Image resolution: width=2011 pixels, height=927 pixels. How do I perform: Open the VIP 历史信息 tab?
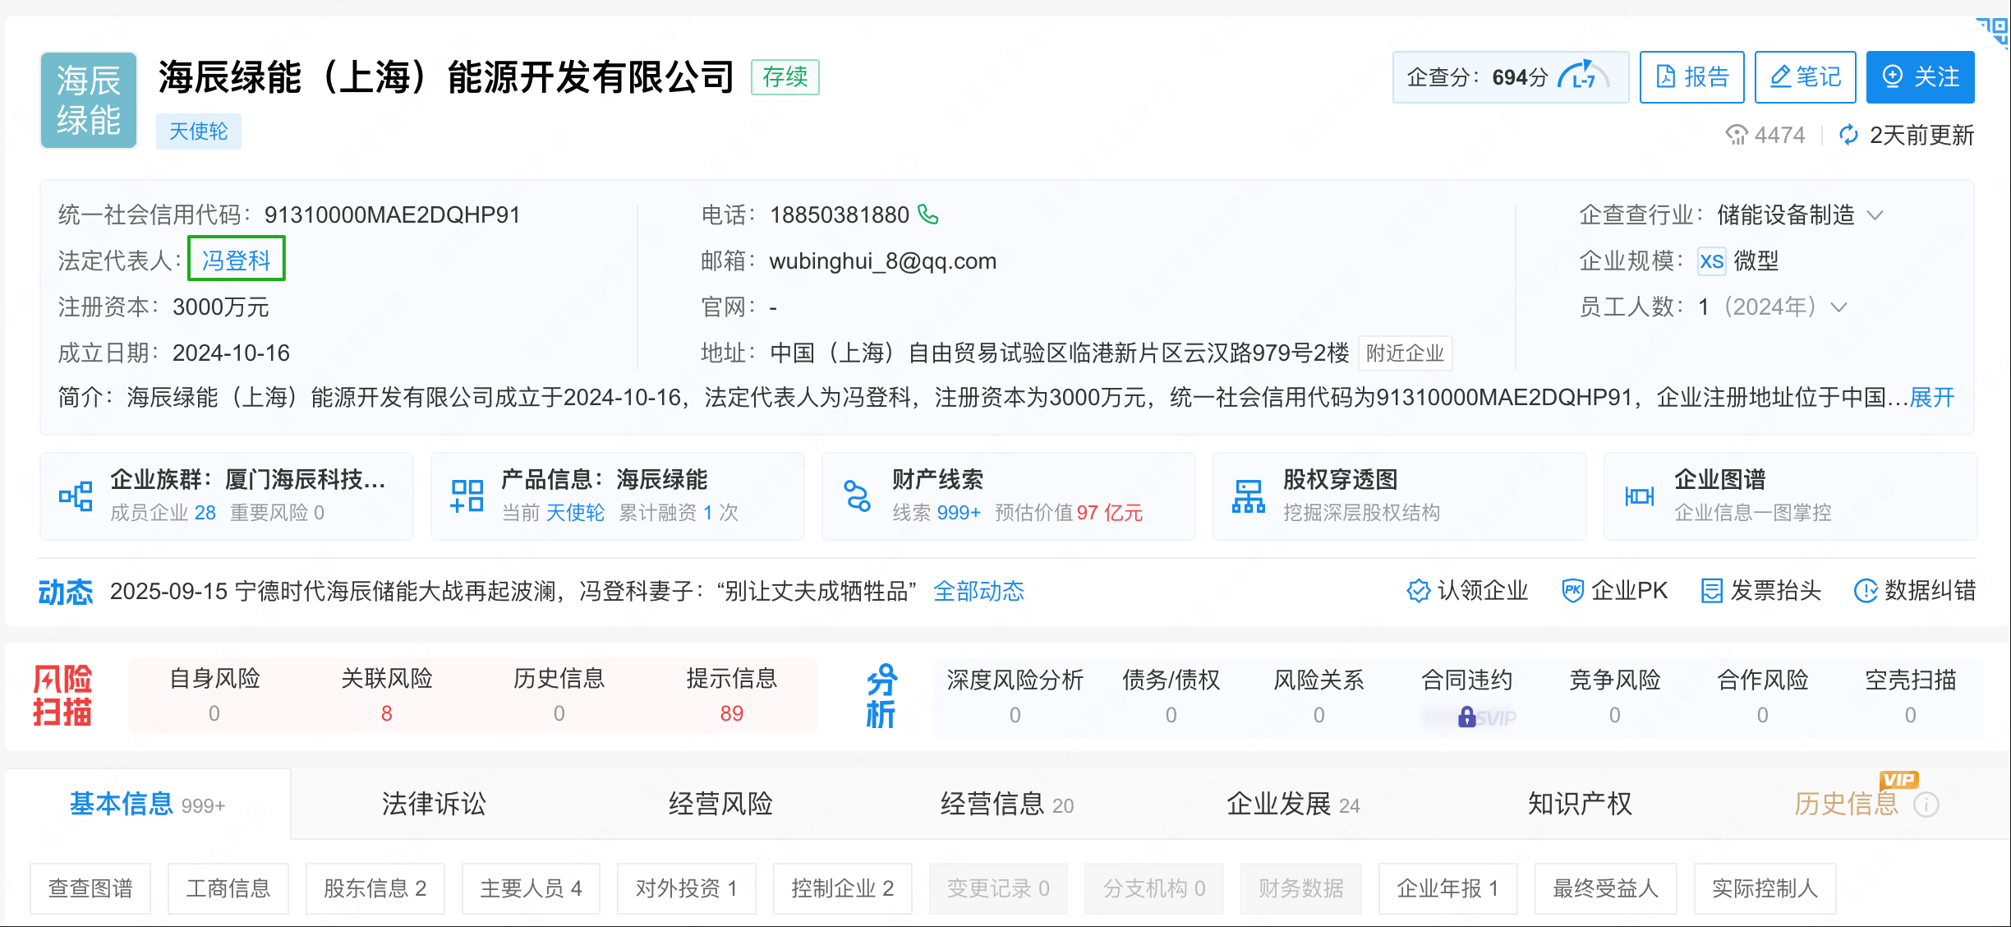point(1846,804)
